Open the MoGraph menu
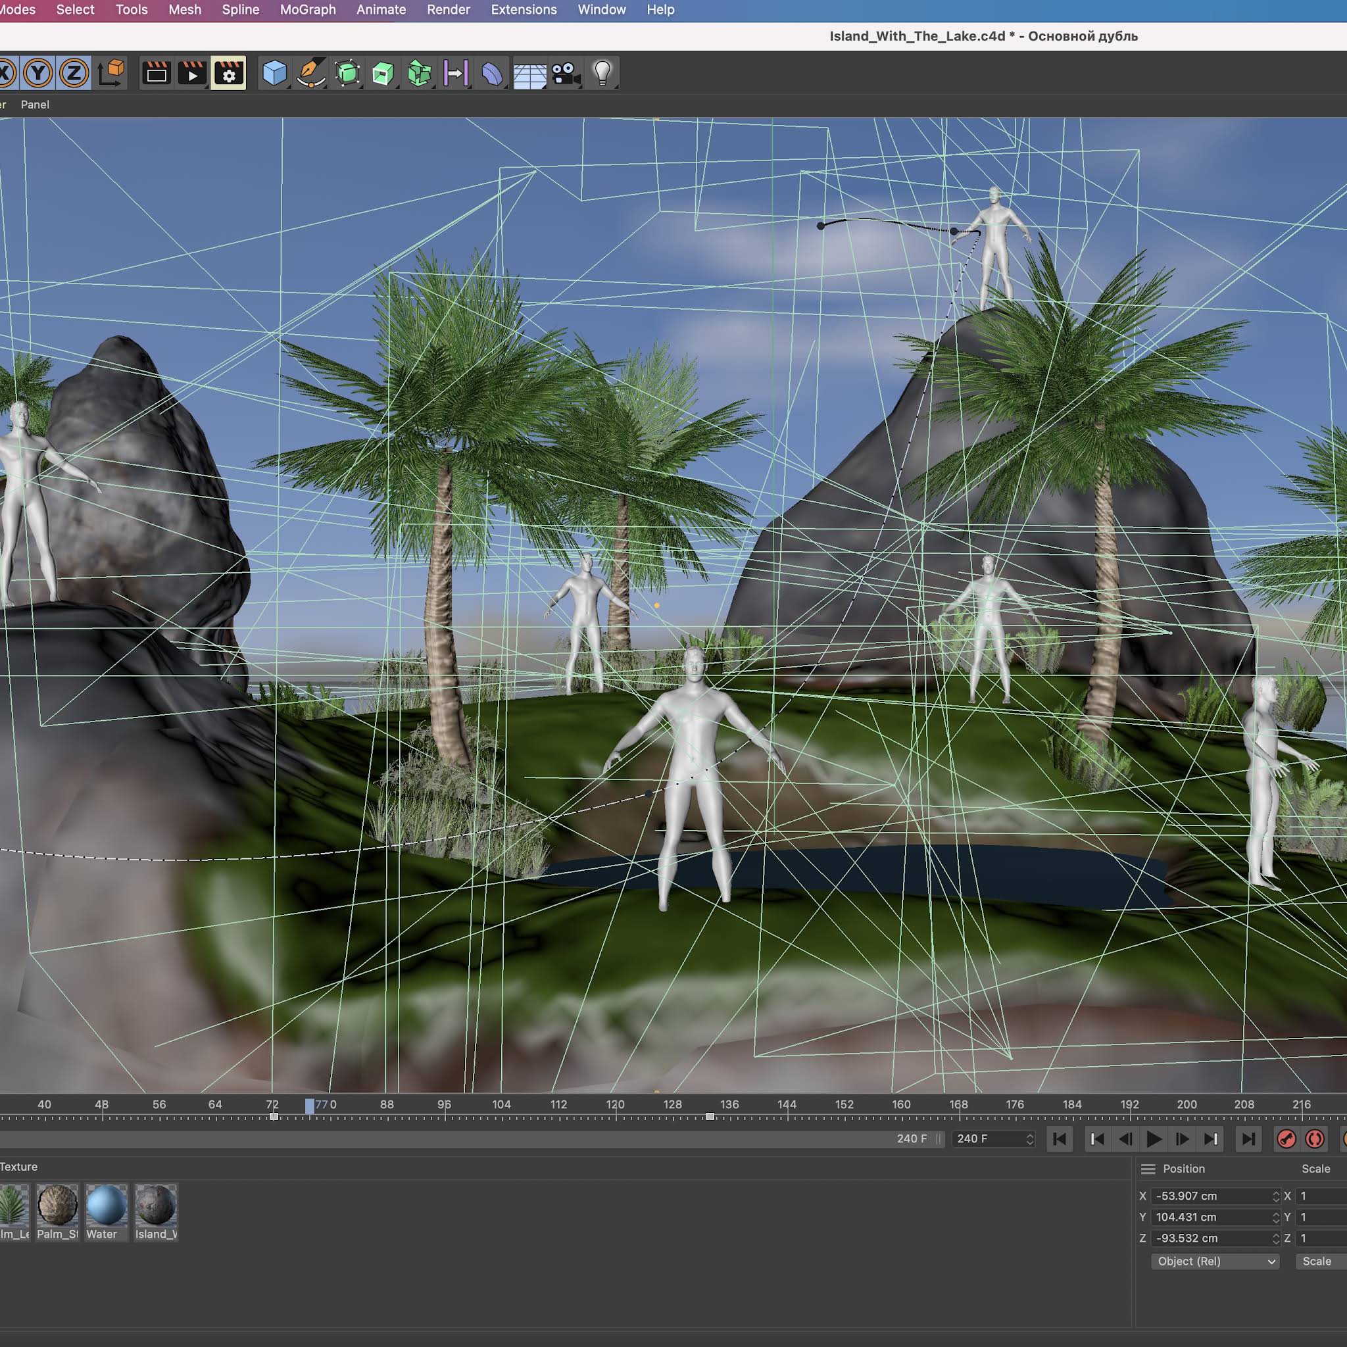Image resolution: width=1347 pixels, height=1347 pixels. pos(307,10)
